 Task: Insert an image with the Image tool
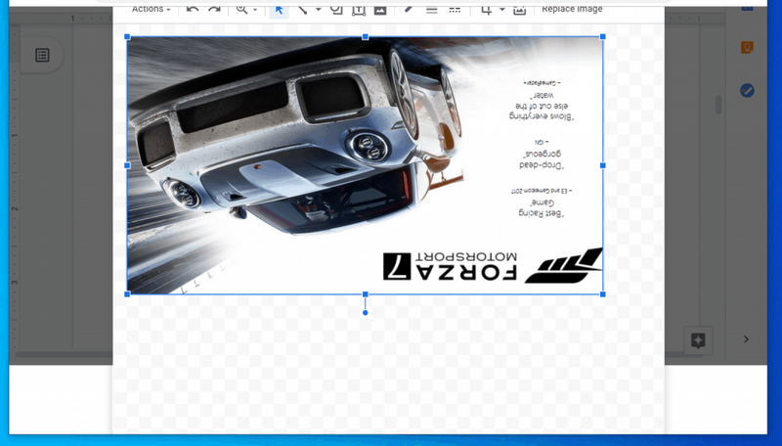(x=380, y=9)
